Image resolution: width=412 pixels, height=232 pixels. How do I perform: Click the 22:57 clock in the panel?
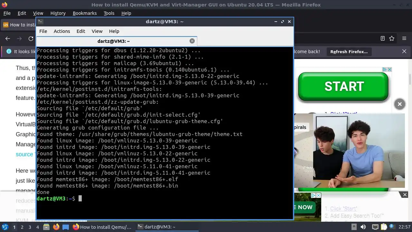point(404,227)
